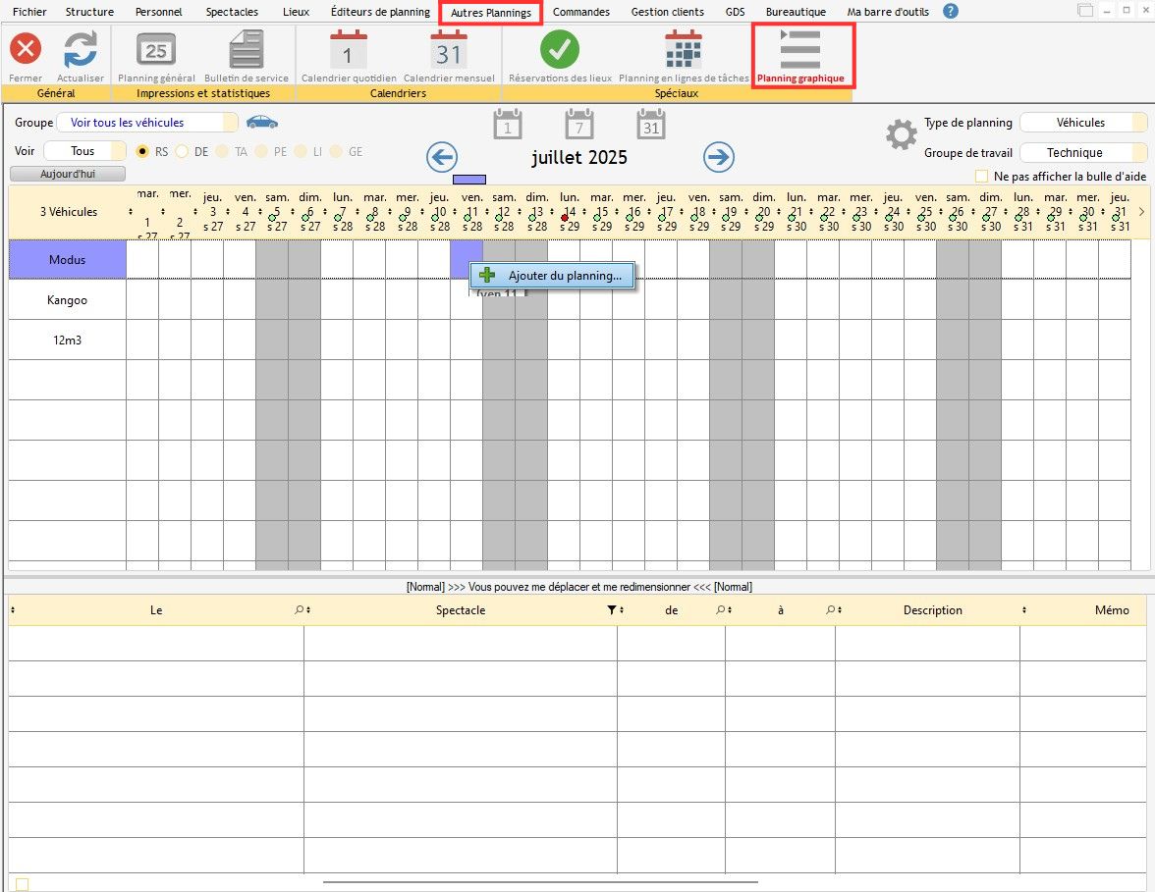
Task: Select the RS radio button
Action: (x=143, y=152)
